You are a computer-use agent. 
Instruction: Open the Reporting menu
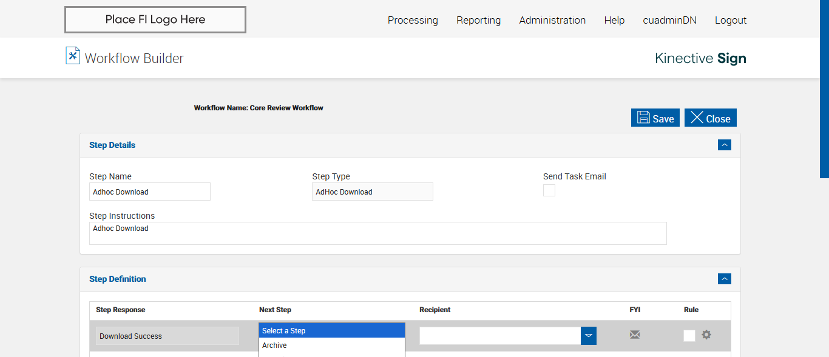coord(479,20)
